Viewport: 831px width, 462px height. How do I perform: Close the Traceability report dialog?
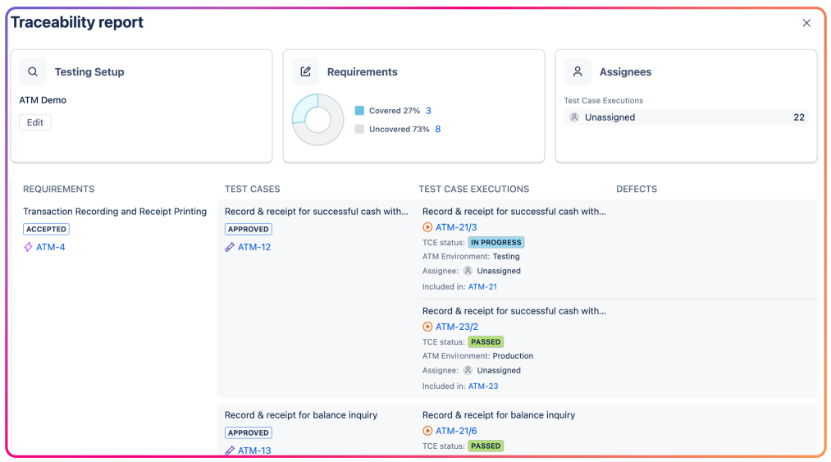[x=806, y=23]
